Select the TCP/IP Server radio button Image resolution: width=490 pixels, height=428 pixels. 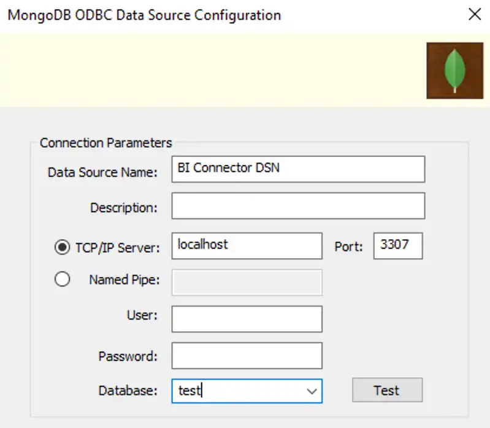[62, 247]
